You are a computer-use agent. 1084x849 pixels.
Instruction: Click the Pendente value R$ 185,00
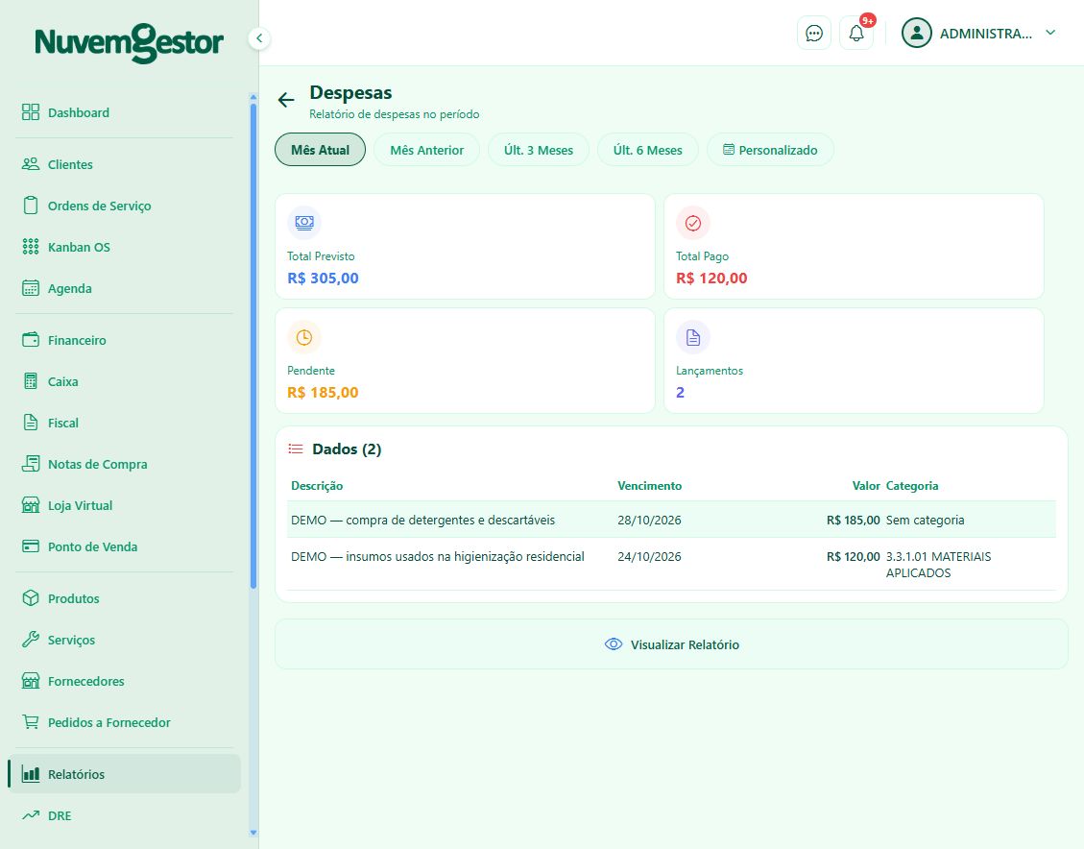point(323,392)
